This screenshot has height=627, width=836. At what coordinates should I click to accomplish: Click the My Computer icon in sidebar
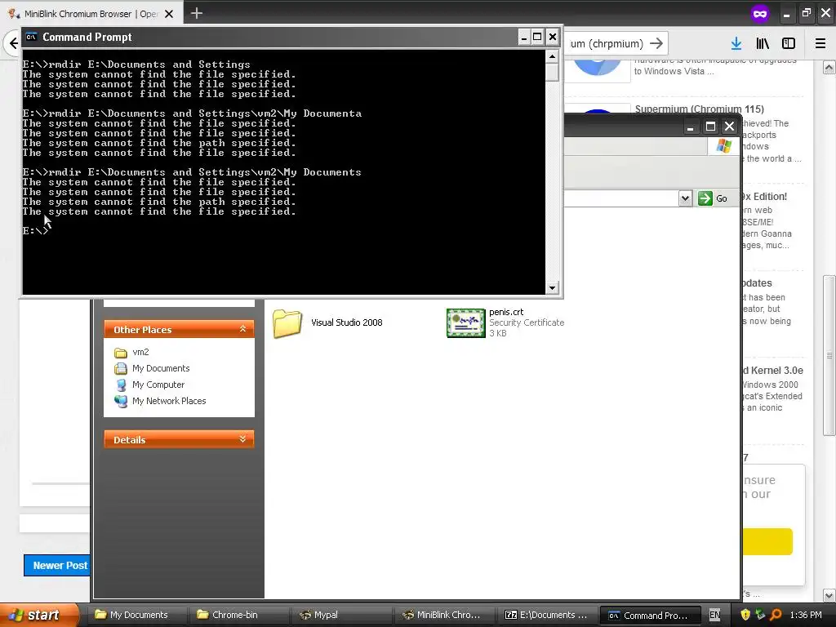(121, 385)
